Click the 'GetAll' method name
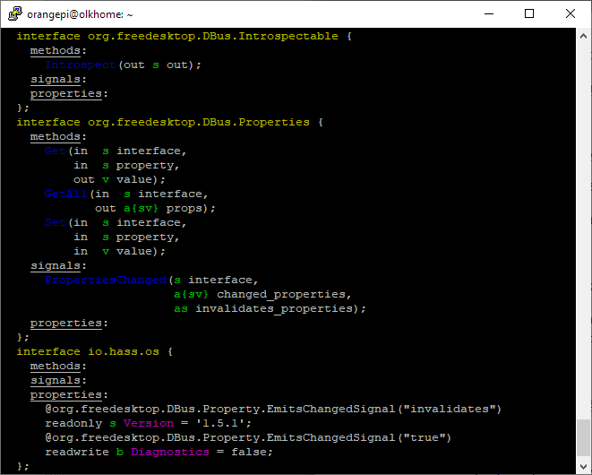The height and width of the screenshot is (475, 592). coord(65,194)
